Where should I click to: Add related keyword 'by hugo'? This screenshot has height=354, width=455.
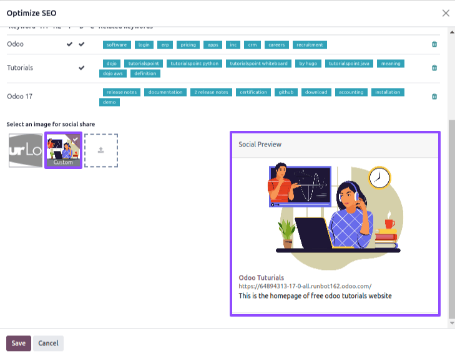click(308, 64)
